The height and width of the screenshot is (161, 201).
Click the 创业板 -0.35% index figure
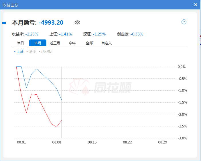[x=137, y=34]
